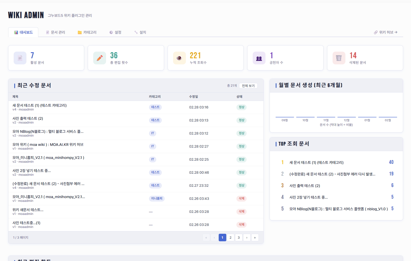Jump to page 3 in pagination

click(x=238, y=238)
